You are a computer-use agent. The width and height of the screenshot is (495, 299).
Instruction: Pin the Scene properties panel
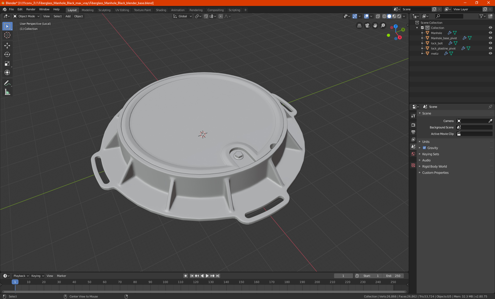pos(490,107)
